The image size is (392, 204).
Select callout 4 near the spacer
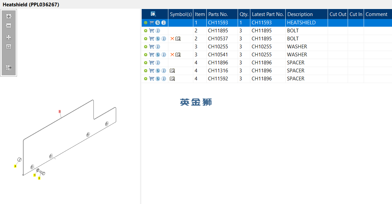[15, 166]
